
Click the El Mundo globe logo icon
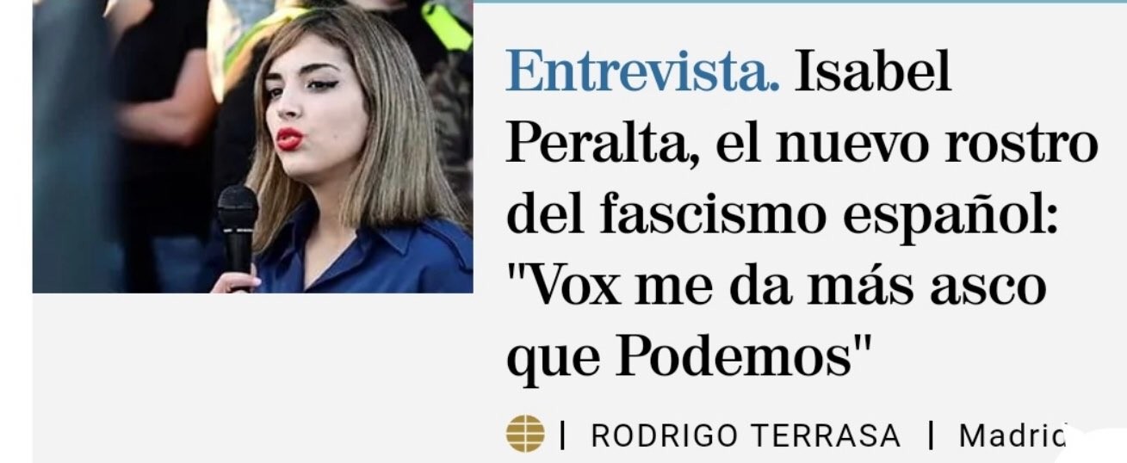point(525,434)
